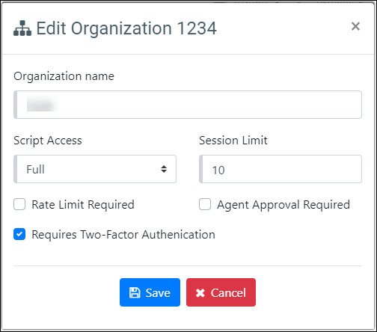
Task: Save the organization changes
Action: (150, 292)
